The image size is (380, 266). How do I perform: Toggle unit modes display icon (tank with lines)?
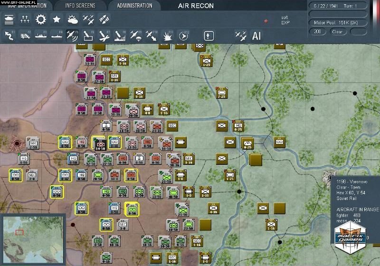pos(9,19)
